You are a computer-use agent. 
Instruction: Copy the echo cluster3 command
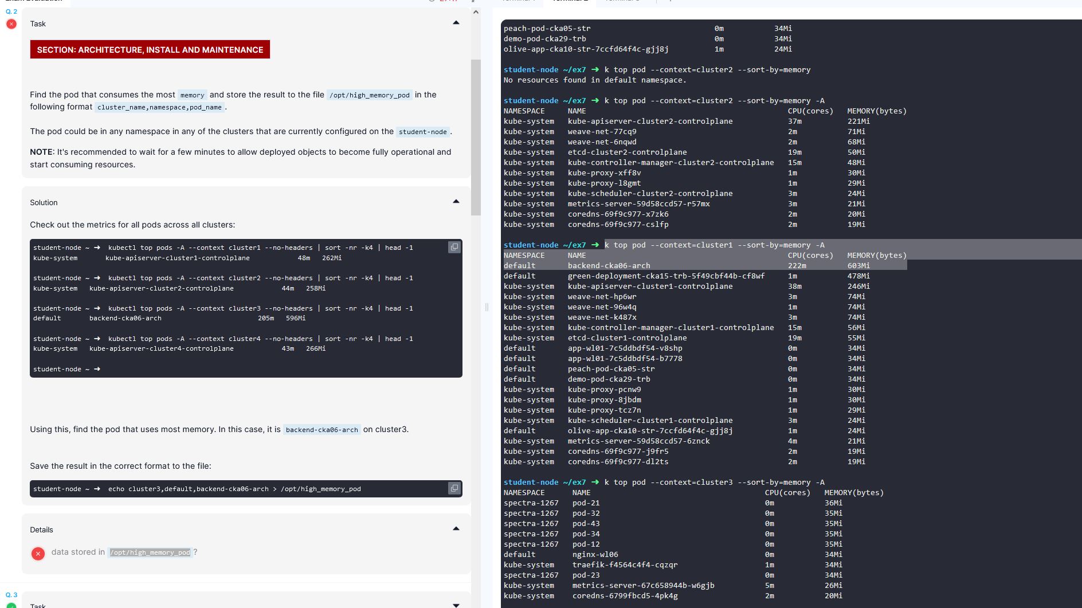454,488
